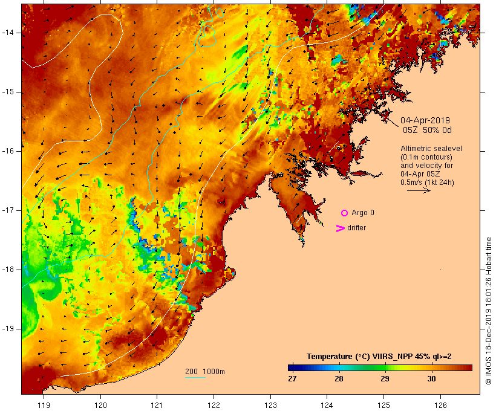Click longitude label 122
496x411 pixels.
tap(214, 405)
